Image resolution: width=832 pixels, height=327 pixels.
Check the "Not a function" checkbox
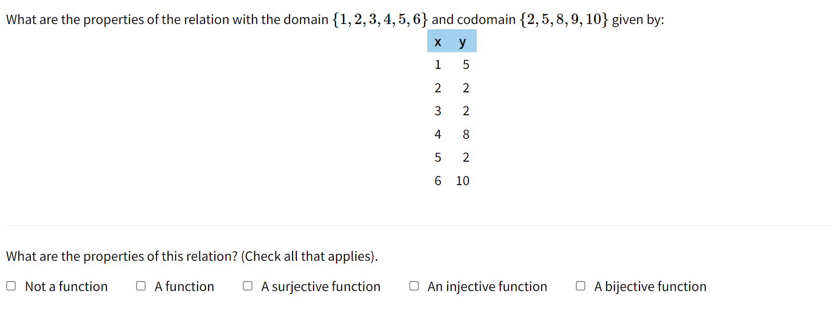coord(11,286)
